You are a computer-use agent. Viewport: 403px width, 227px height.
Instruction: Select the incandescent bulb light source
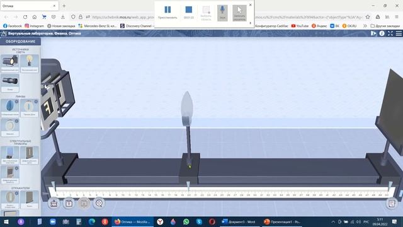pos(30,63)
